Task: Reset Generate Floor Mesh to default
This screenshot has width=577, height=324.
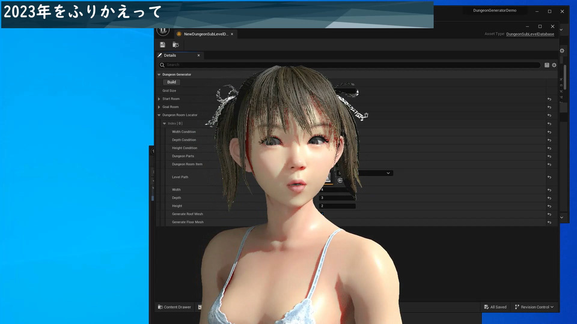Action: click(549, 223)
